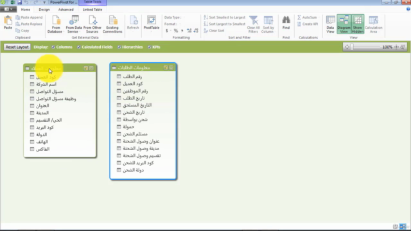The width and height of the screenshot is (411, 231).
Task: Uncheck the Columns display checkbox
Action: [x=53, y=47]
